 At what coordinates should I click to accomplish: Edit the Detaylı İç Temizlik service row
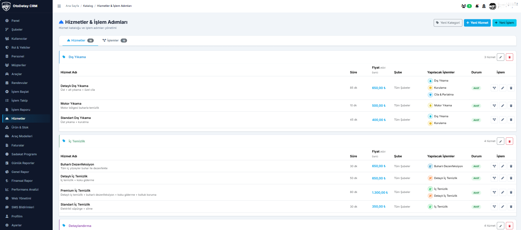point(503,178)
